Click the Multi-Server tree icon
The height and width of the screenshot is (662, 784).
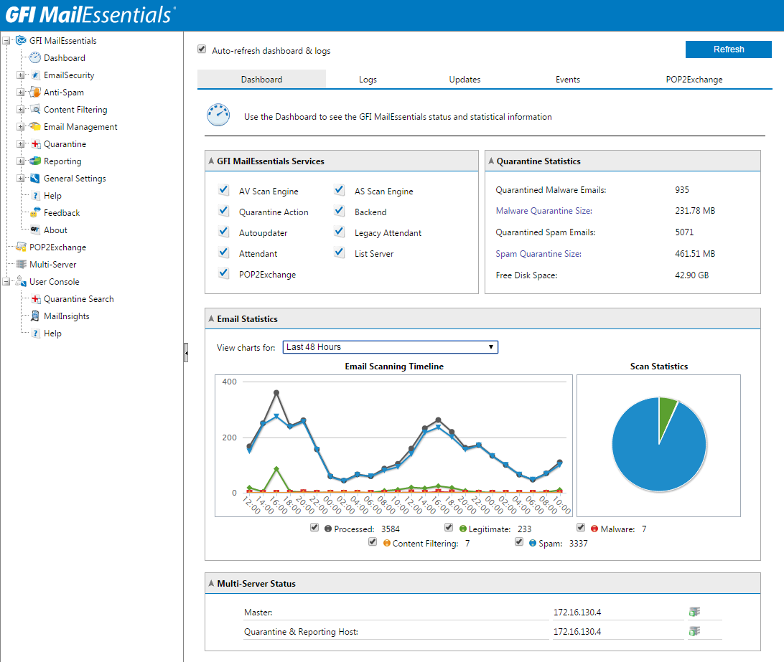pyautogui.click(x=21, y=265)
